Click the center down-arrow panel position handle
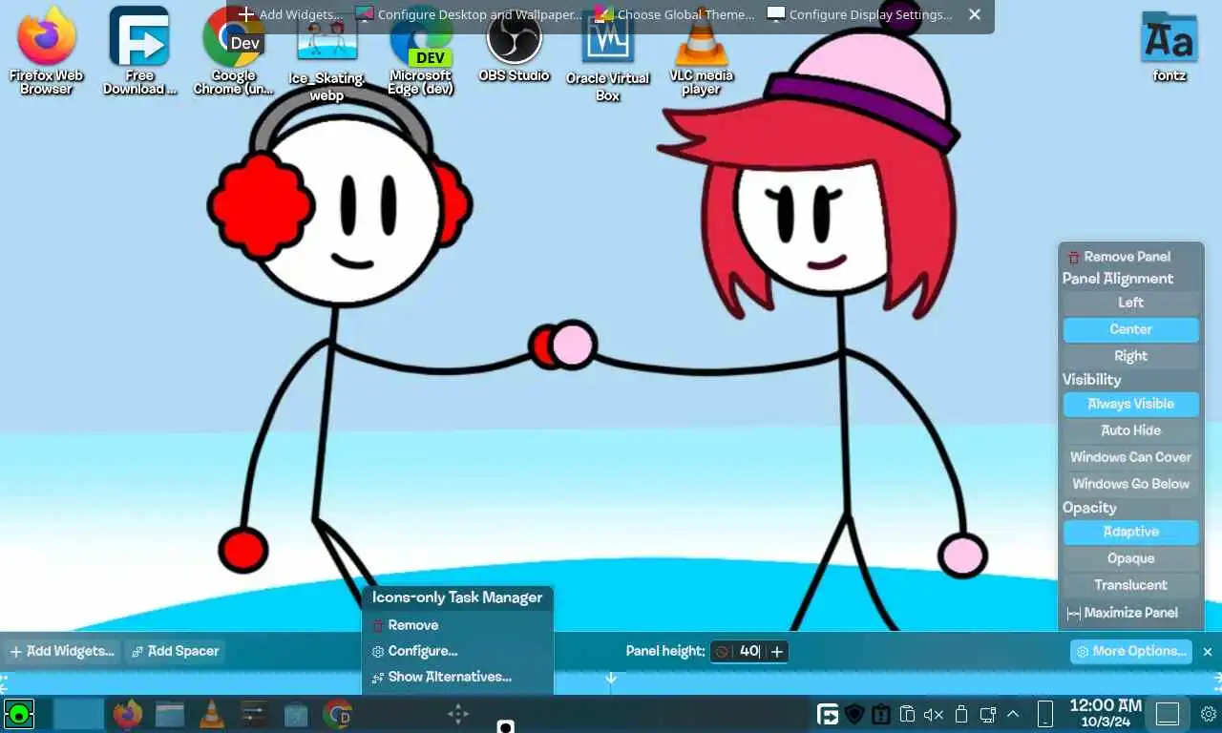This screenshot has height=733, width=1222. (x=611, y=679)
